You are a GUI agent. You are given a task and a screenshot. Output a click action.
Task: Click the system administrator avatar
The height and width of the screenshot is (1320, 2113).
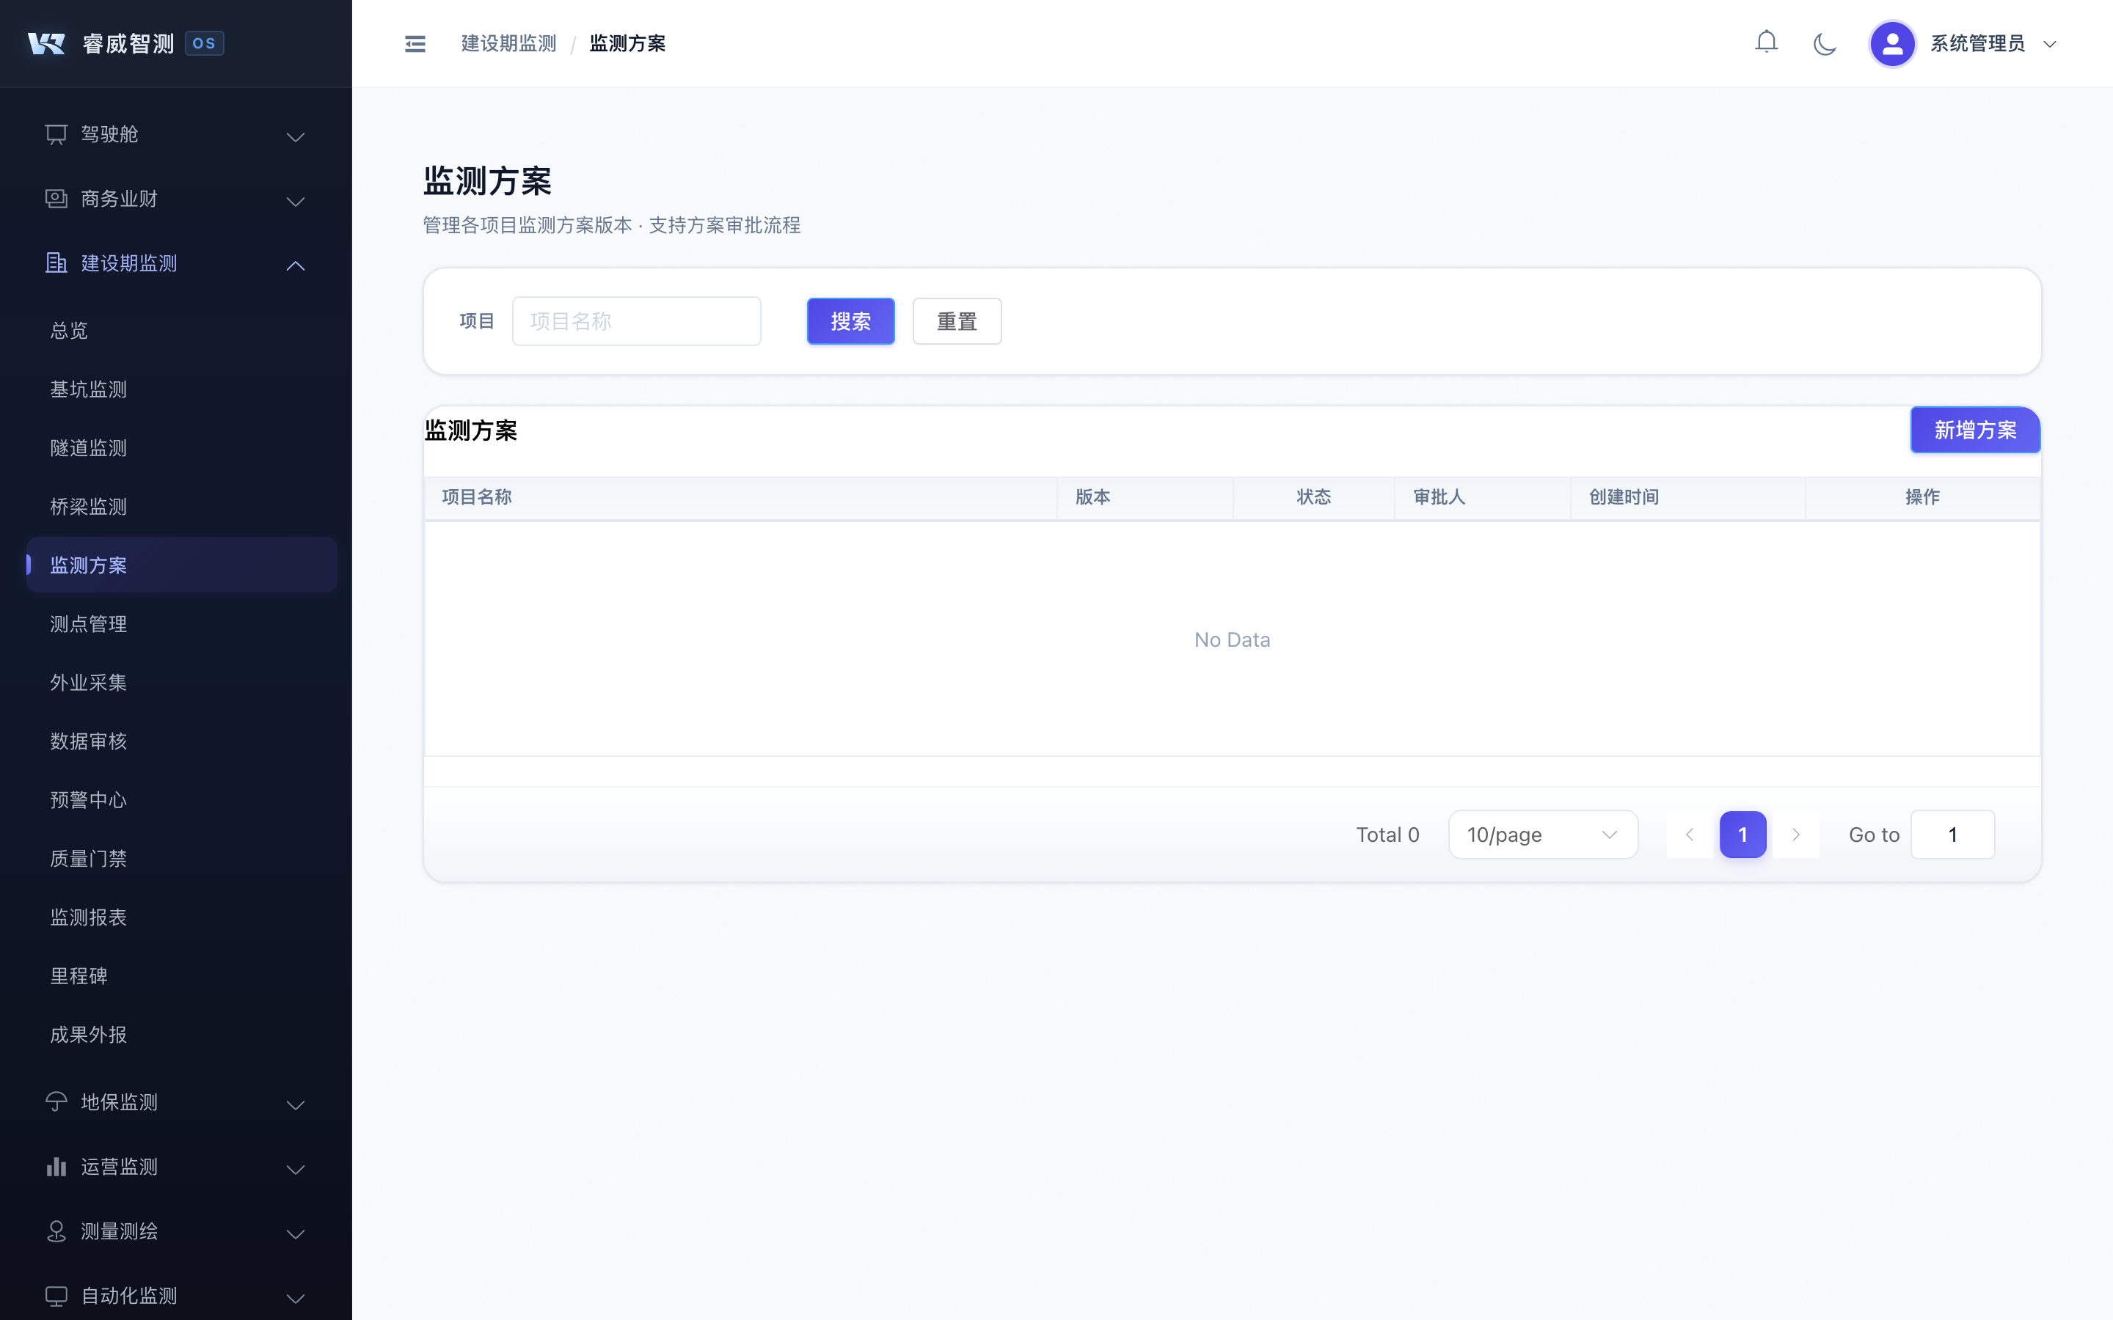(x=1892, y=43)
